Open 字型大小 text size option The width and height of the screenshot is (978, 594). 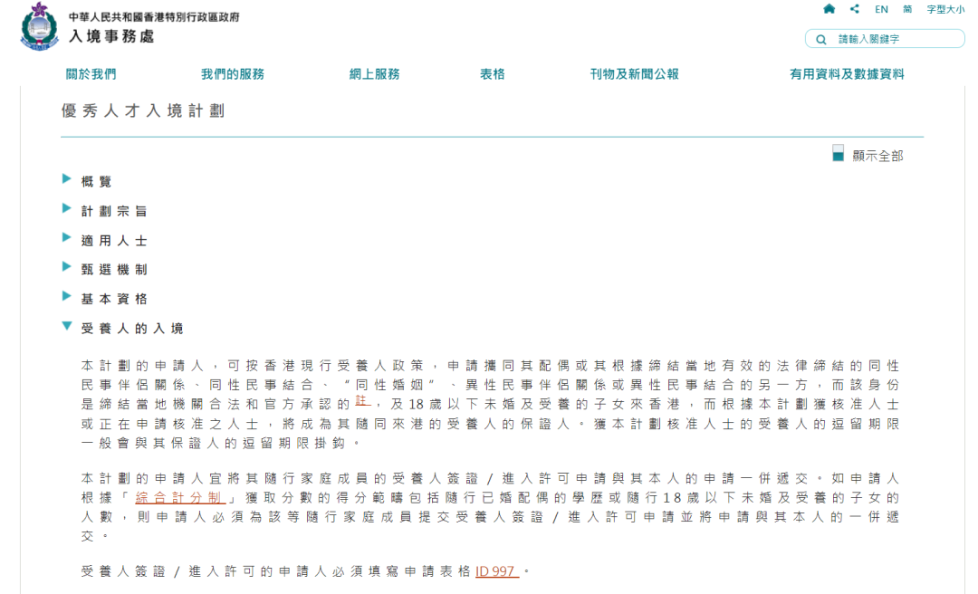point(945,9)
